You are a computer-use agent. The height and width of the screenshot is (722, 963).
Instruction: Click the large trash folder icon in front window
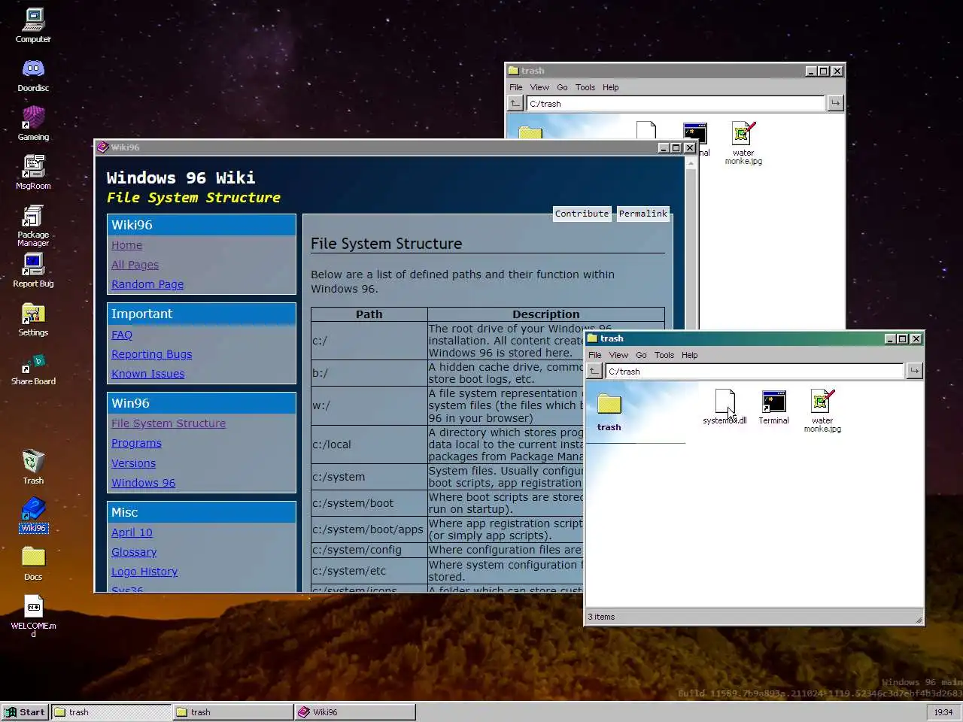609,405
